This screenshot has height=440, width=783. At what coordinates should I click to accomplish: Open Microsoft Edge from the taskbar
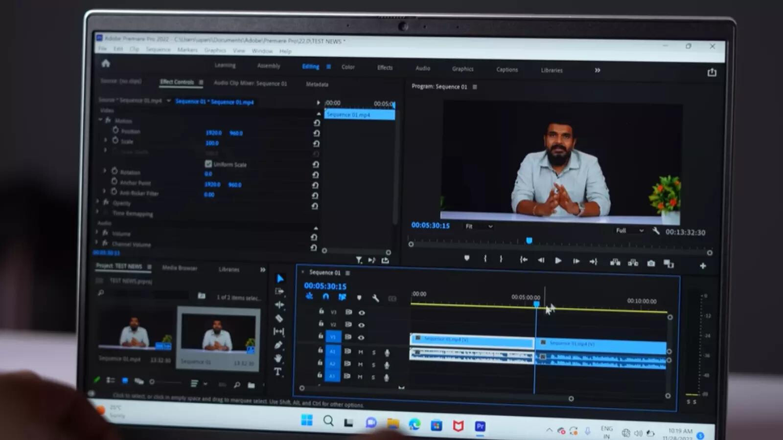[x=415, y=424]
